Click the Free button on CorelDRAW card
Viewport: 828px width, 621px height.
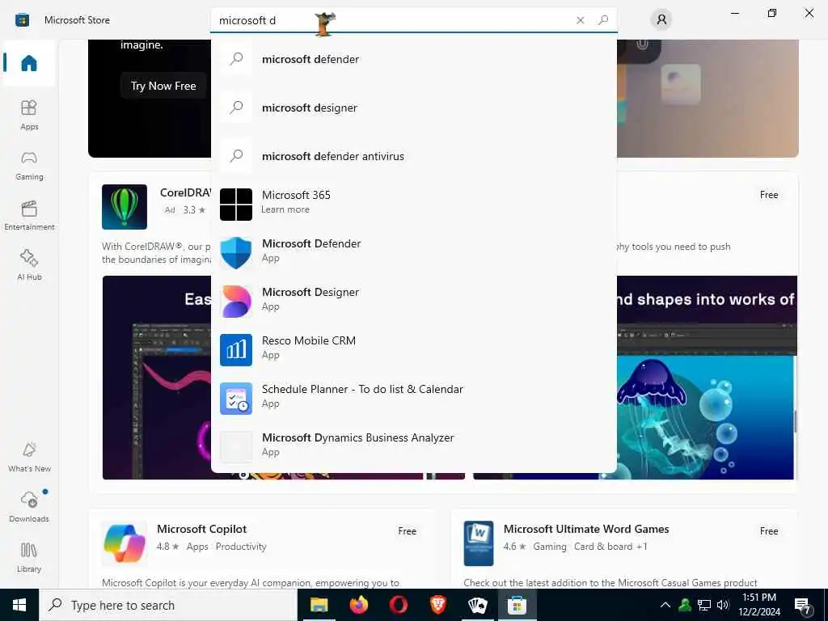(x=768, y=195)
